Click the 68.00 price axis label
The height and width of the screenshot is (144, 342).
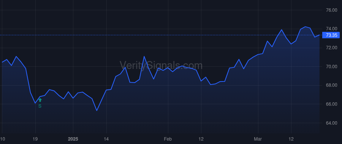(331, 85)
